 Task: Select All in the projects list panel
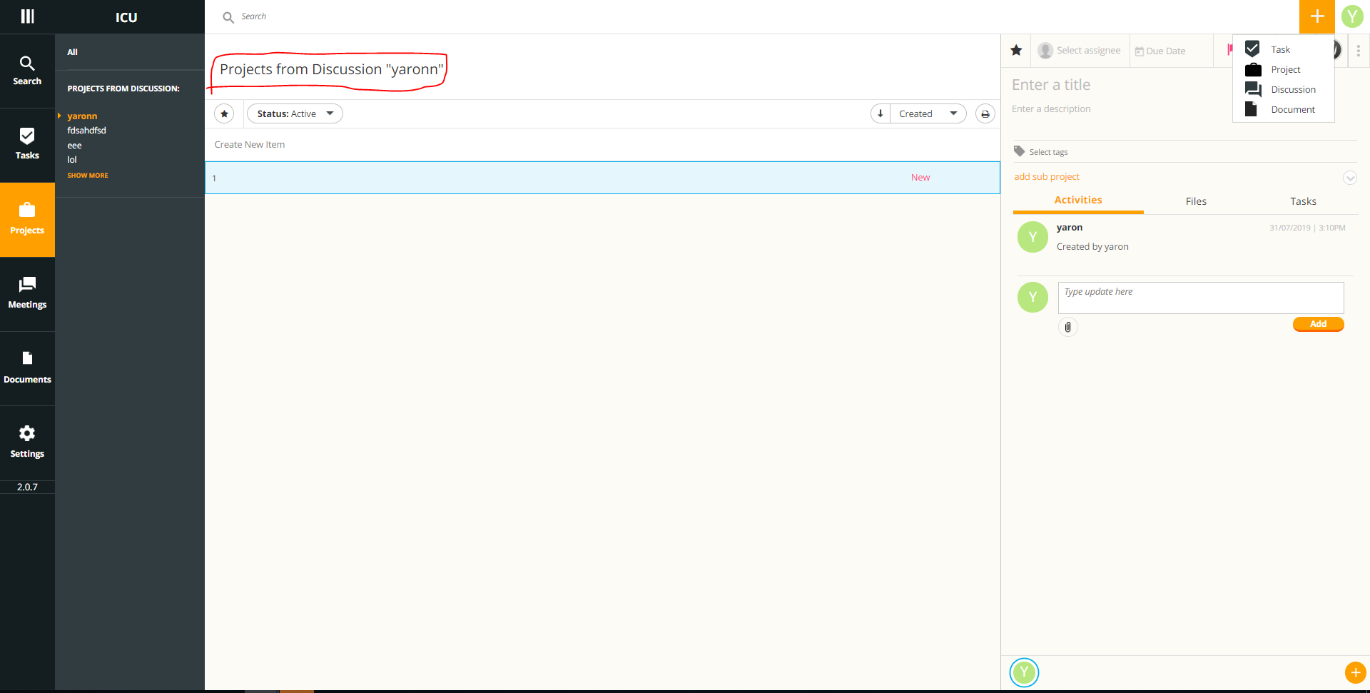pos(73,52)
